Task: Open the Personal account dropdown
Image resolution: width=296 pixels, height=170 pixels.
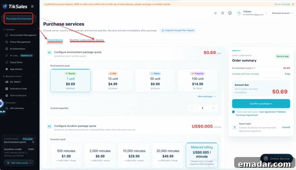Action: (x=283, y=13)
